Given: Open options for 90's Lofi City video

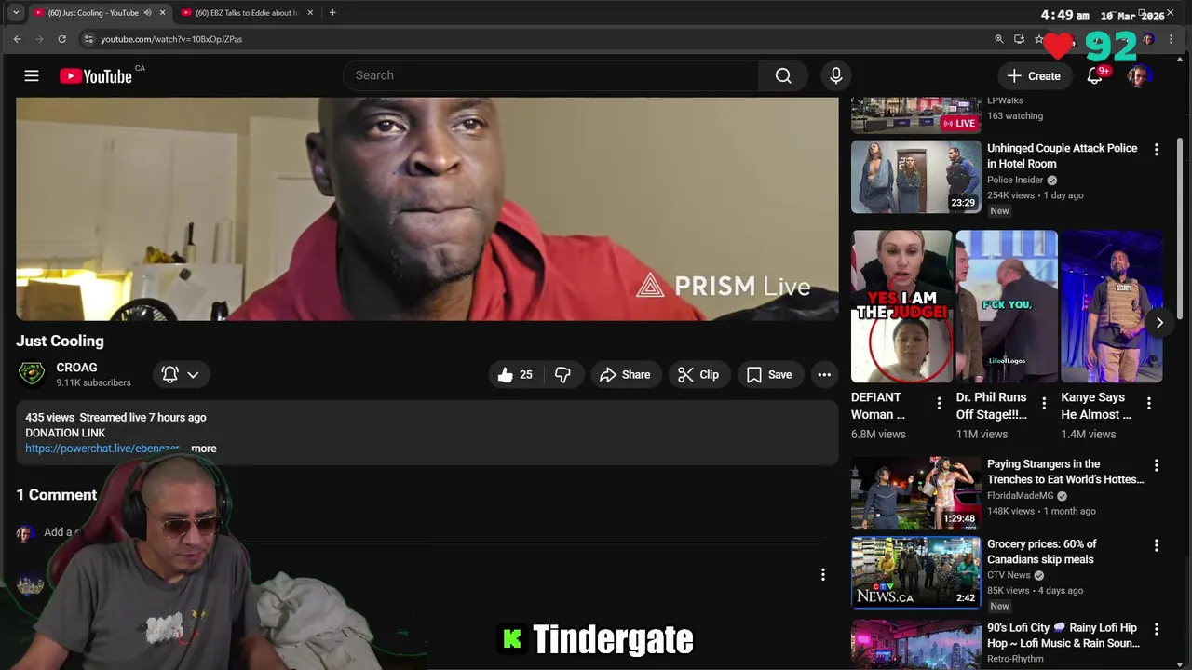Looking at the screenshot, I should [1157, 629].
